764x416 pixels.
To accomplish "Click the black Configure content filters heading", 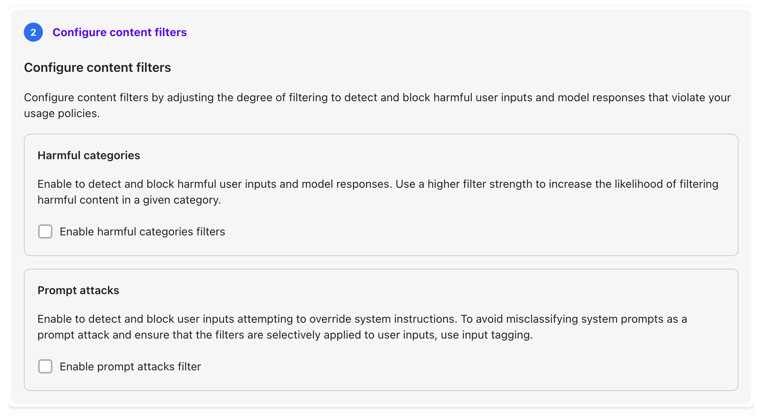I will (x=97, y=67).
